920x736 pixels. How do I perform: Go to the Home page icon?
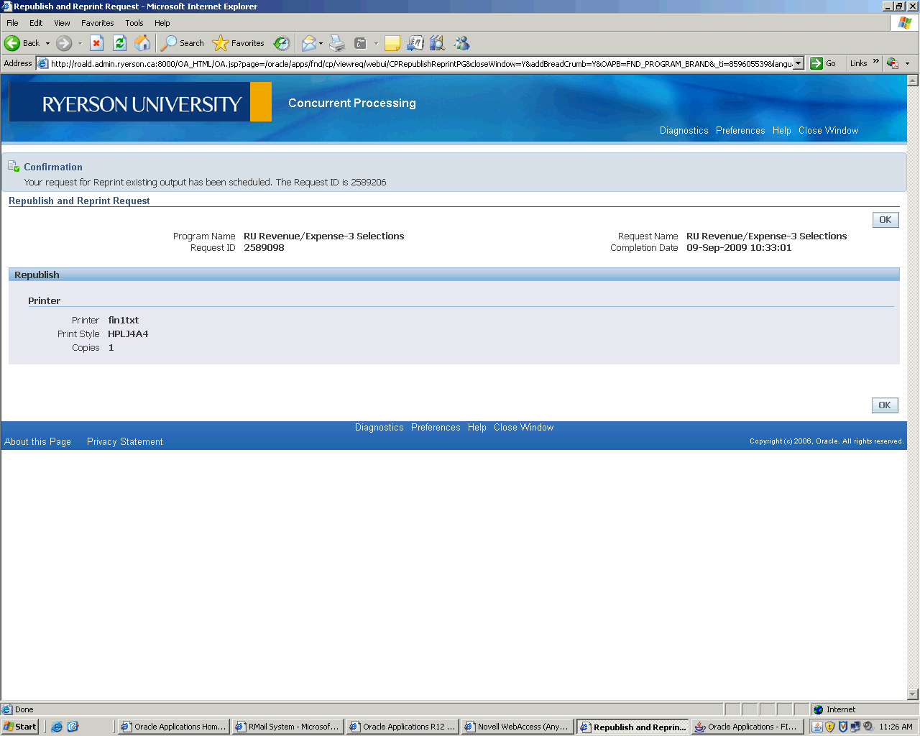coord(143,43)
